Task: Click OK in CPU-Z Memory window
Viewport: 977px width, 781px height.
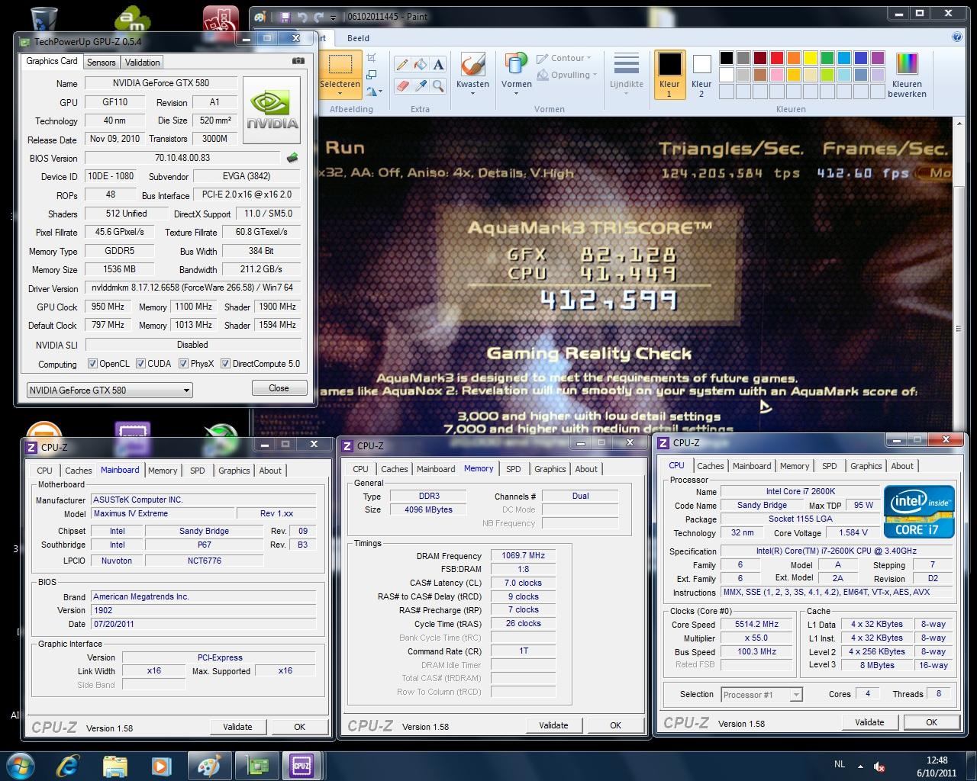Action: (616, 725)
